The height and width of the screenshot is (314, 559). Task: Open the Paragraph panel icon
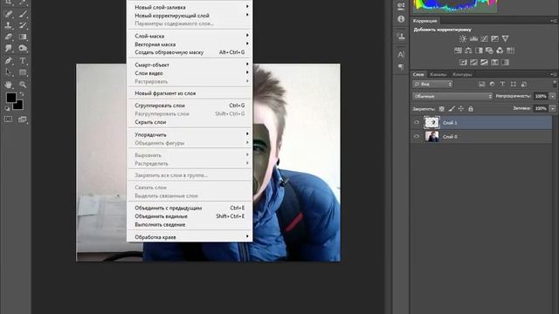(401, 66)
